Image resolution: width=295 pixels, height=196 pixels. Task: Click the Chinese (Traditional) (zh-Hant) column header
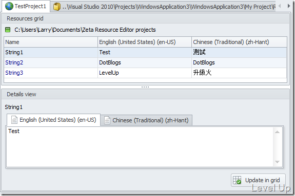[x=239, y=42]
